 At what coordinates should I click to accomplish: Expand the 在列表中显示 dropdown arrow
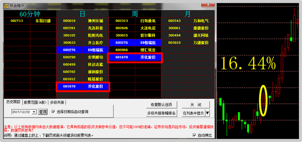207,113
